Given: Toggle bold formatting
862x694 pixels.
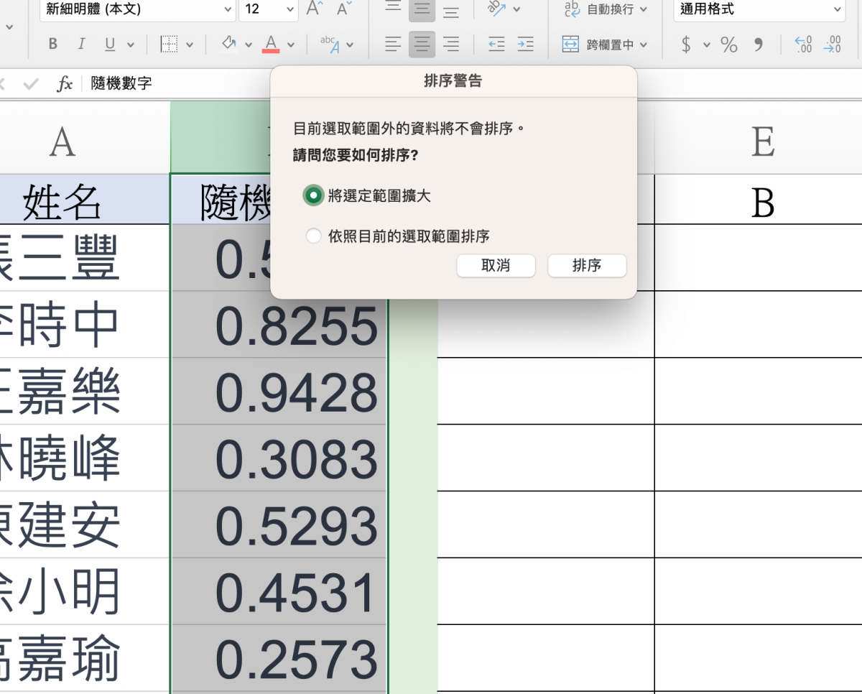Looking at the screenshot, I should 52,45.
